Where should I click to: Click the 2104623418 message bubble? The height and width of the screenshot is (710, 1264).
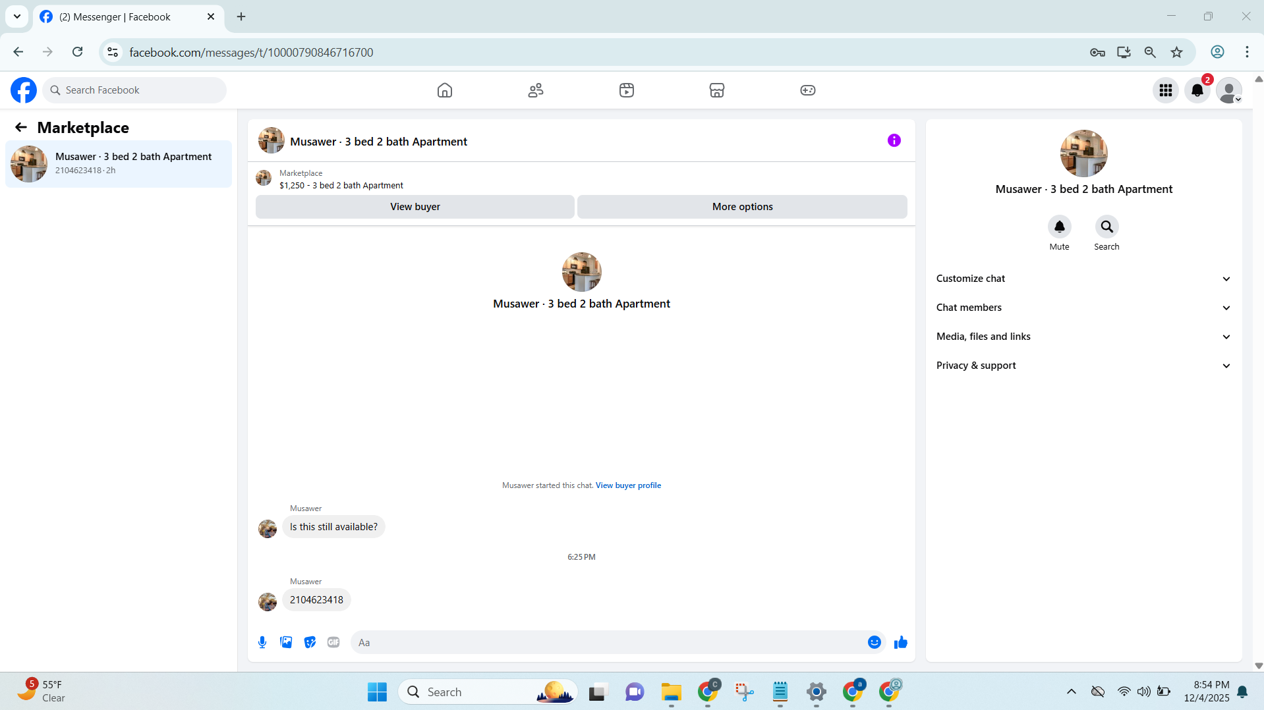pyautogui.click(x=316, y=600)
